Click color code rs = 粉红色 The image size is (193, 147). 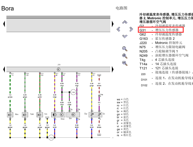[x=124, y=135]
